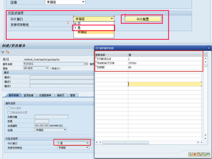212x159 pixels.
Task: Click the 描述1 input field
Action: 62,77
